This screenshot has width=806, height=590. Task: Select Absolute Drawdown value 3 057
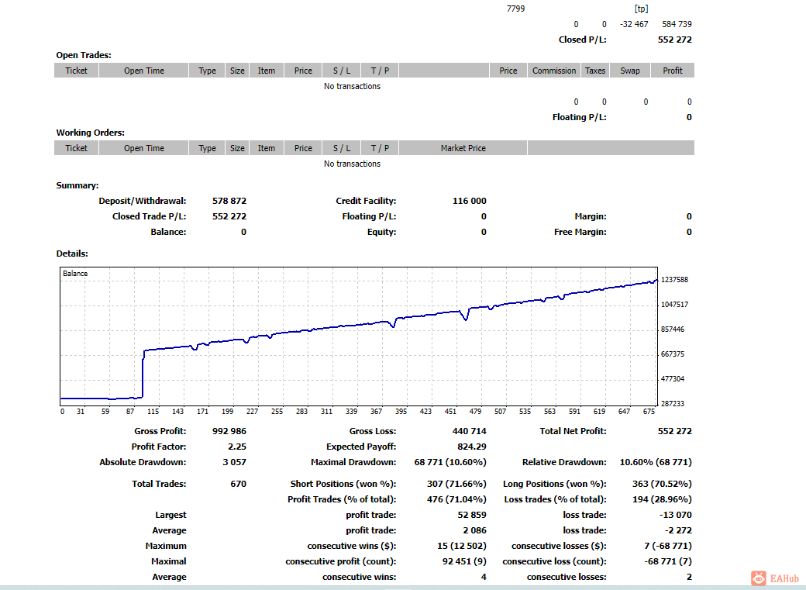coord(234,462)
